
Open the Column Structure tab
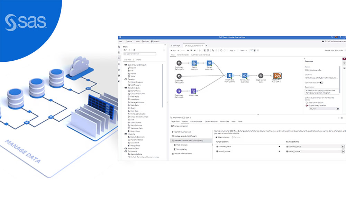click(196, 122)
